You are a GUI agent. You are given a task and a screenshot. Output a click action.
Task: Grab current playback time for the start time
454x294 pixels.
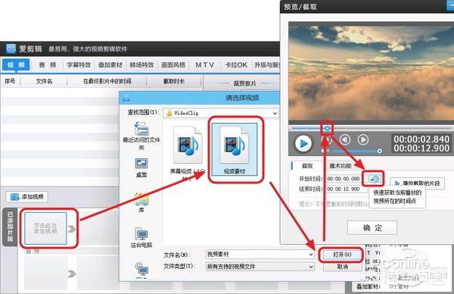pyautogui.click(x=375, y=179)
